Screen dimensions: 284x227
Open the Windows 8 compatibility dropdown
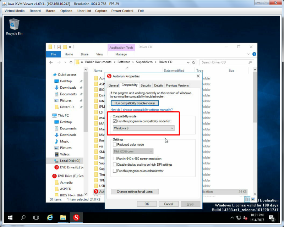(x=144, y=128)
